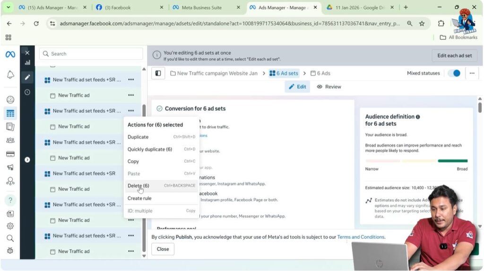Click the pencil edit icon in dark panel
Screen dimensions: 484x271
coord(27,77)
